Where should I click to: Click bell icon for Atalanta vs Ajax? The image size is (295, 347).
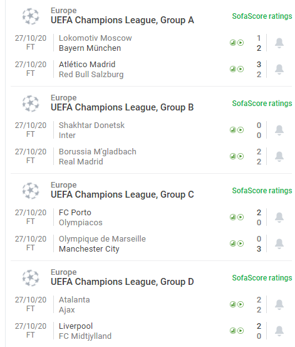click(279, 304)
